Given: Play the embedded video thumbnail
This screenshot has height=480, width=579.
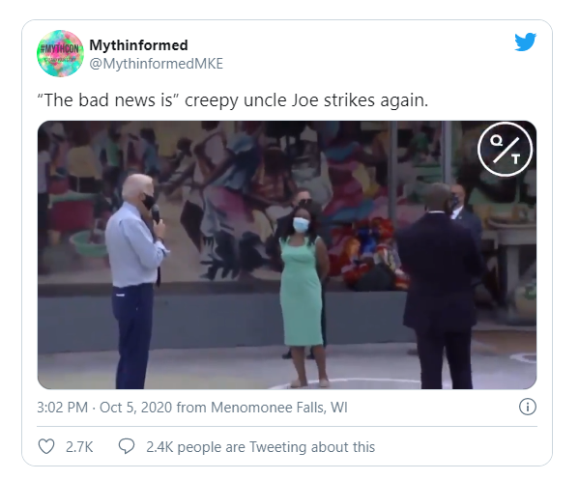Looking at the screenshot, I should click(x=287, y=255).
